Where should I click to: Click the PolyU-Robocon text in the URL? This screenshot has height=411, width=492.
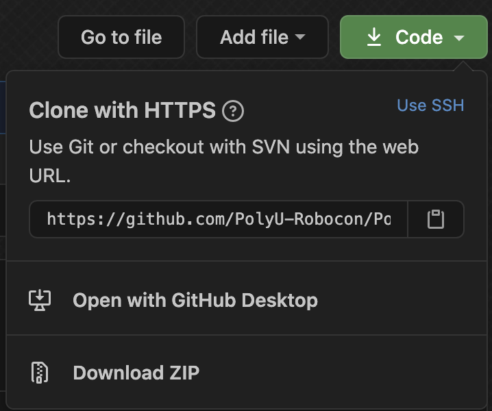298,219
